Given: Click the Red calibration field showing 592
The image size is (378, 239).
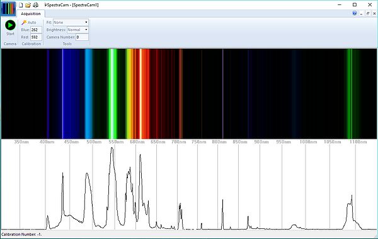Looking at the screenshot, I should pyautogui.click(x=36, y=37).
